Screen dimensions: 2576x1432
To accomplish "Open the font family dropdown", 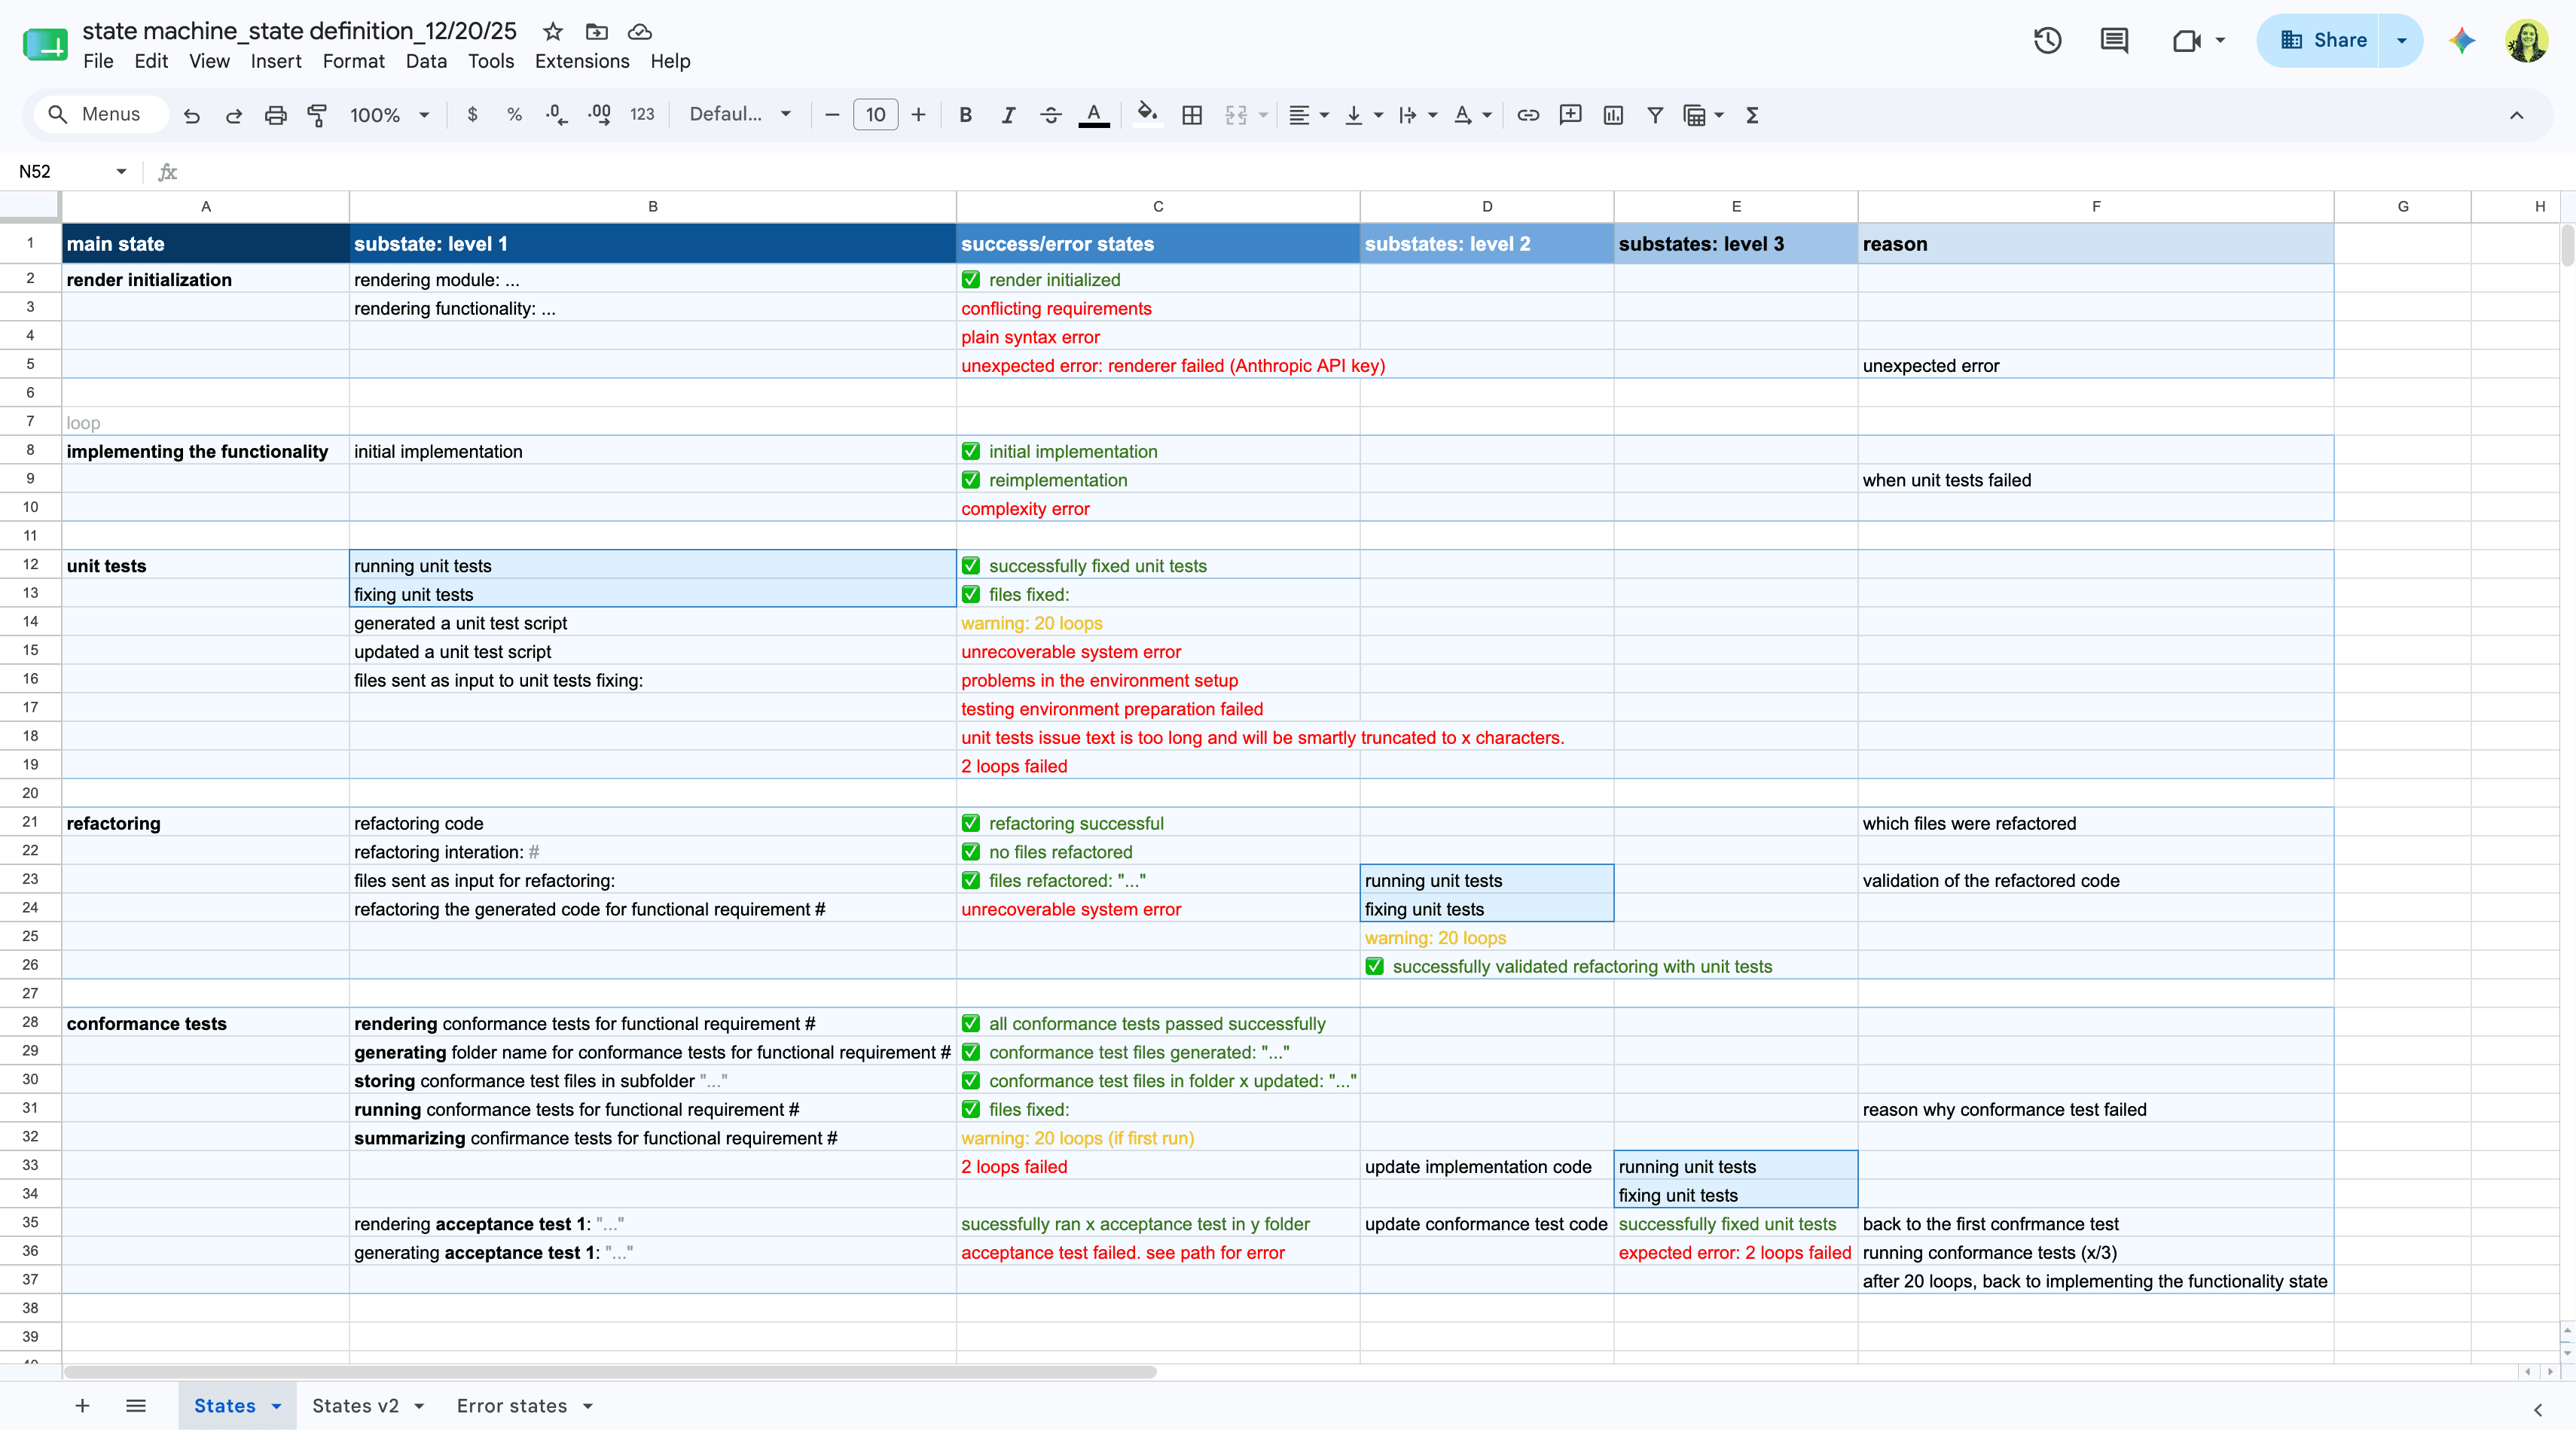I will pyautogui.click(x=740, y=115).
